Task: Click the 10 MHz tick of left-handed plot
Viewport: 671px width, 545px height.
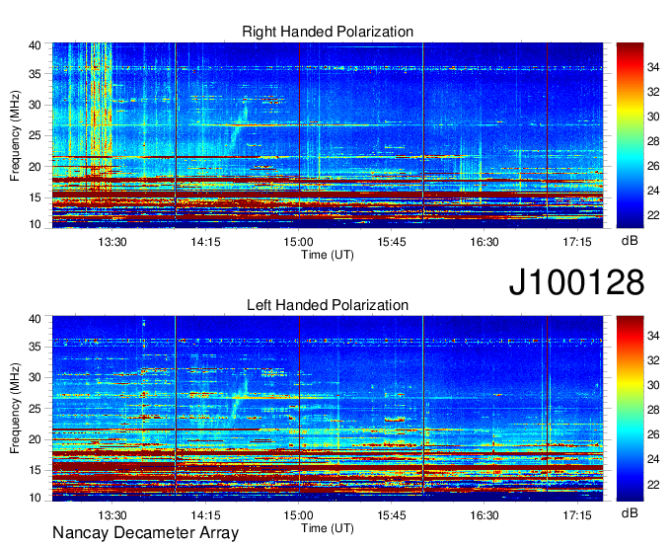Action: click(x=35, y=498)
